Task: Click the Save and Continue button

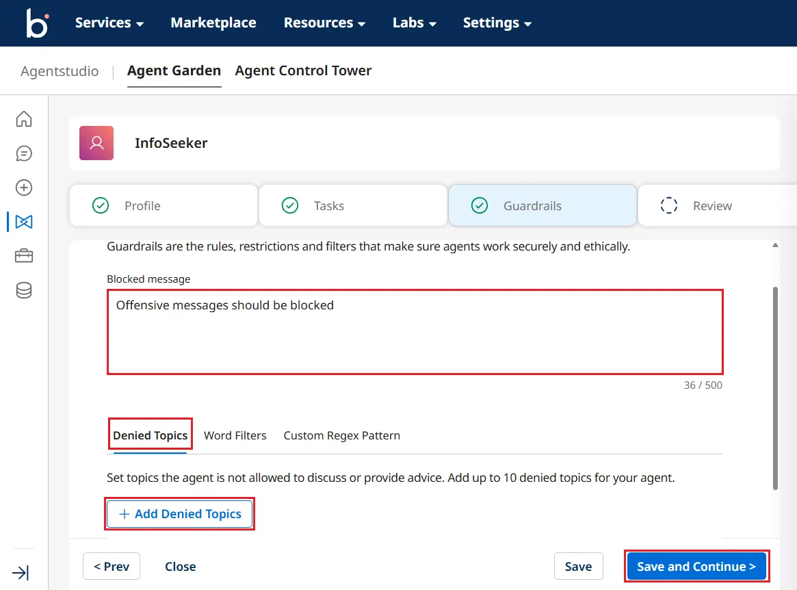Action: coord(696,567)
